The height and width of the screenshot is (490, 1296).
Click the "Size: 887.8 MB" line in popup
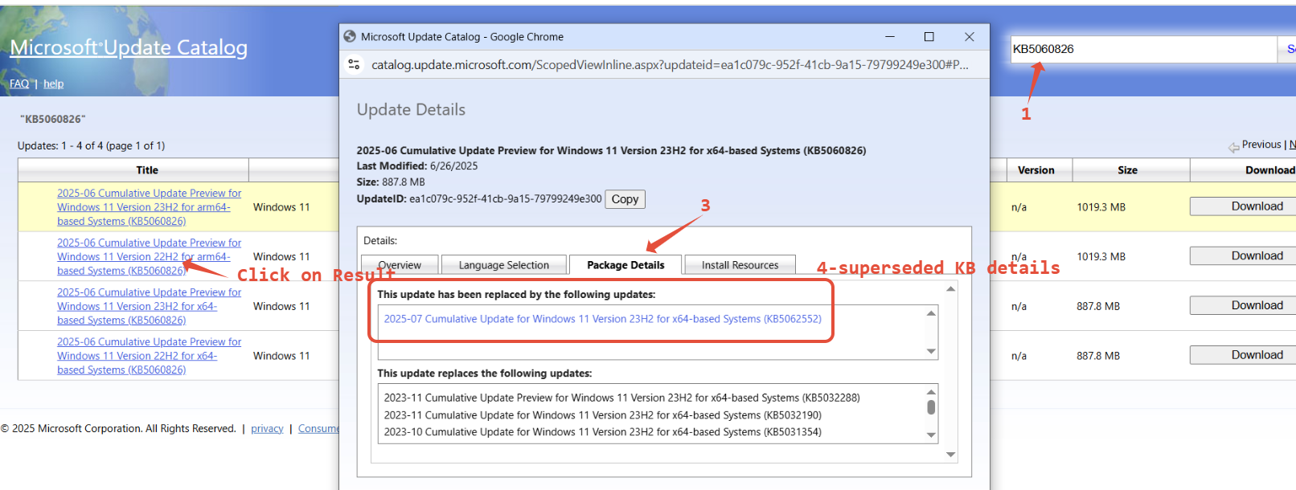pos(391,182)
